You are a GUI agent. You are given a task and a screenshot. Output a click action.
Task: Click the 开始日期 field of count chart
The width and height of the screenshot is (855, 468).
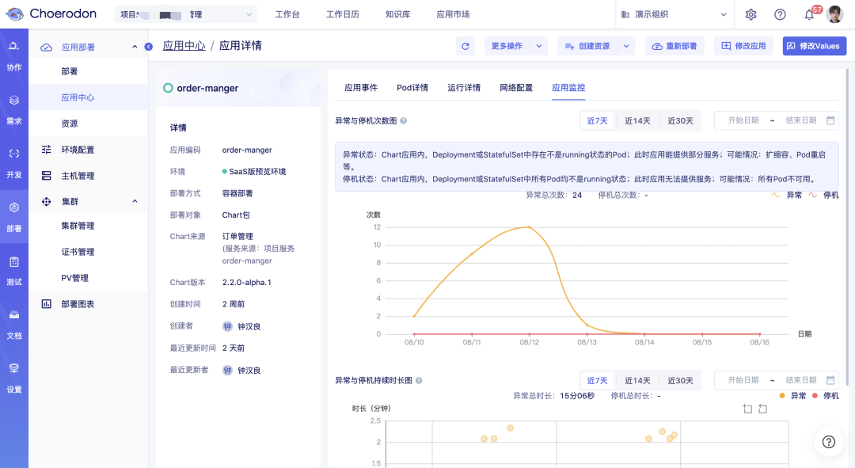[x=743, y=120]
